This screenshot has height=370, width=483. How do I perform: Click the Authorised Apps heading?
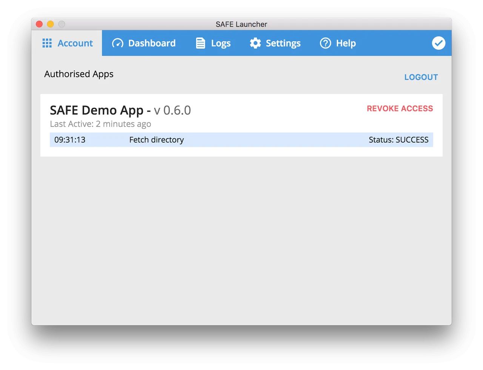79,74
